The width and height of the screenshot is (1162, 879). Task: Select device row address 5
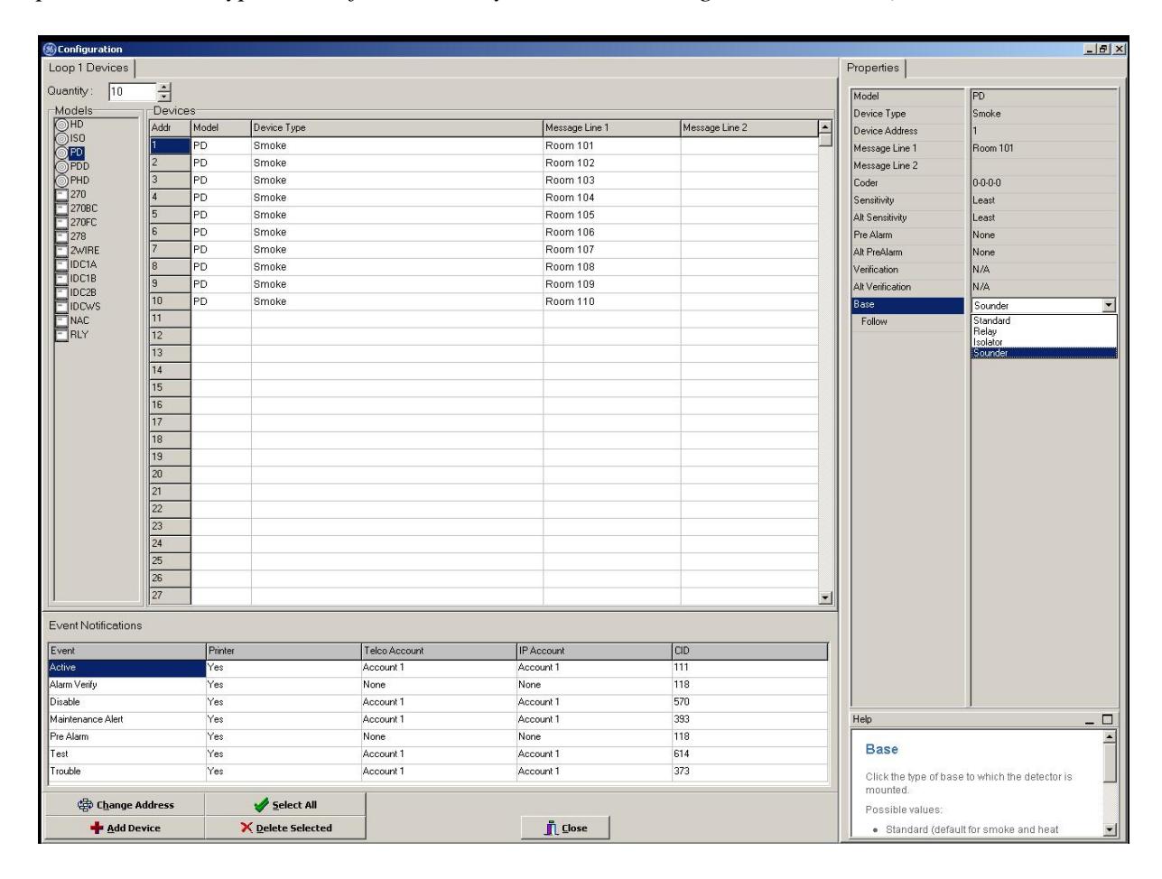[x=170, y=215]
